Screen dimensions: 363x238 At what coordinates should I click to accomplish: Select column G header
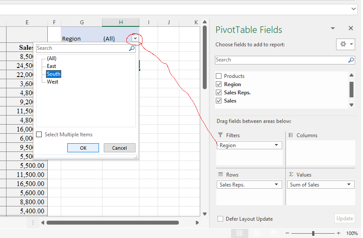[82, 23]
